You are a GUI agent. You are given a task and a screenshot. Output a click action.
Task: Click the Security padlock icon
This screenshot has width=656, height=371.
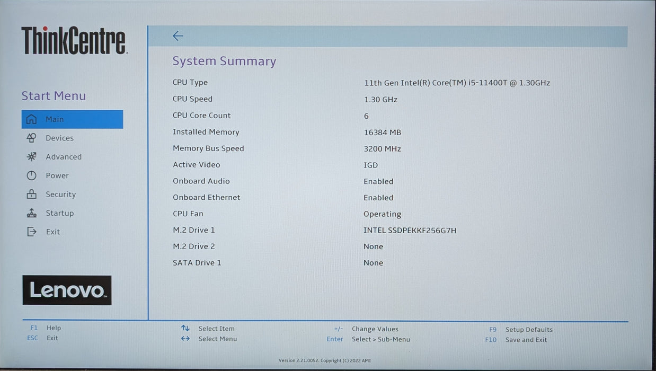click(x=32, y=195)
